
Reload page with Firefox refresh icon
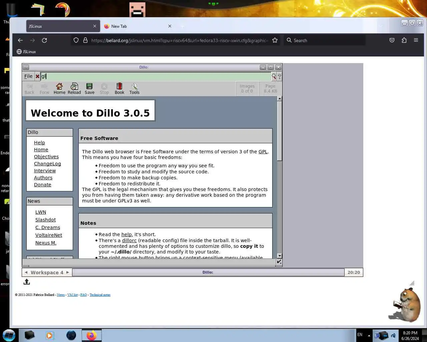pos(44,40)
